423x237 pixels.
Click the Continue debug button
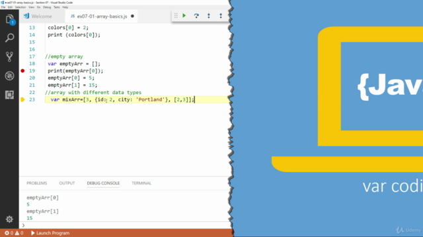point(184,16)
